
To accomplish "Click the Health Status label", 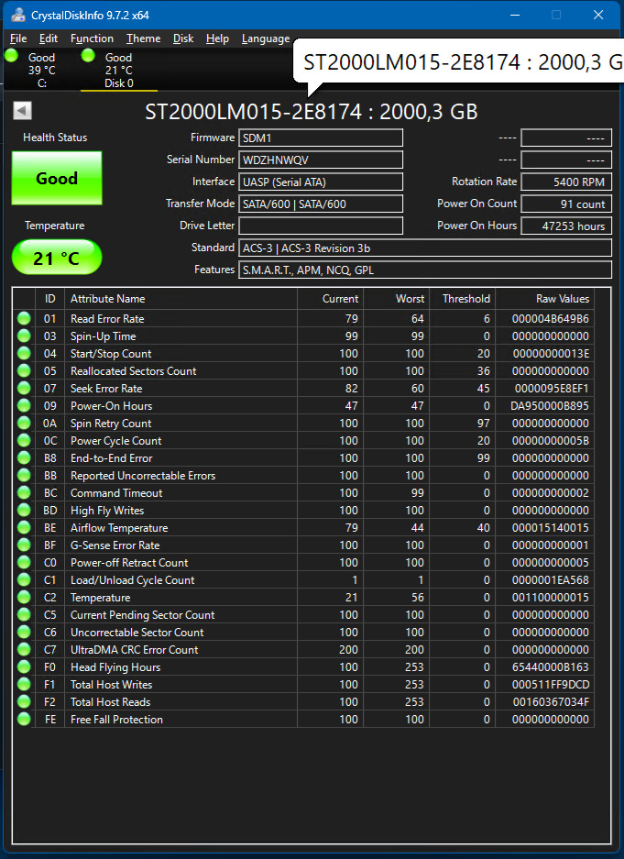I will tap(55, 138).
